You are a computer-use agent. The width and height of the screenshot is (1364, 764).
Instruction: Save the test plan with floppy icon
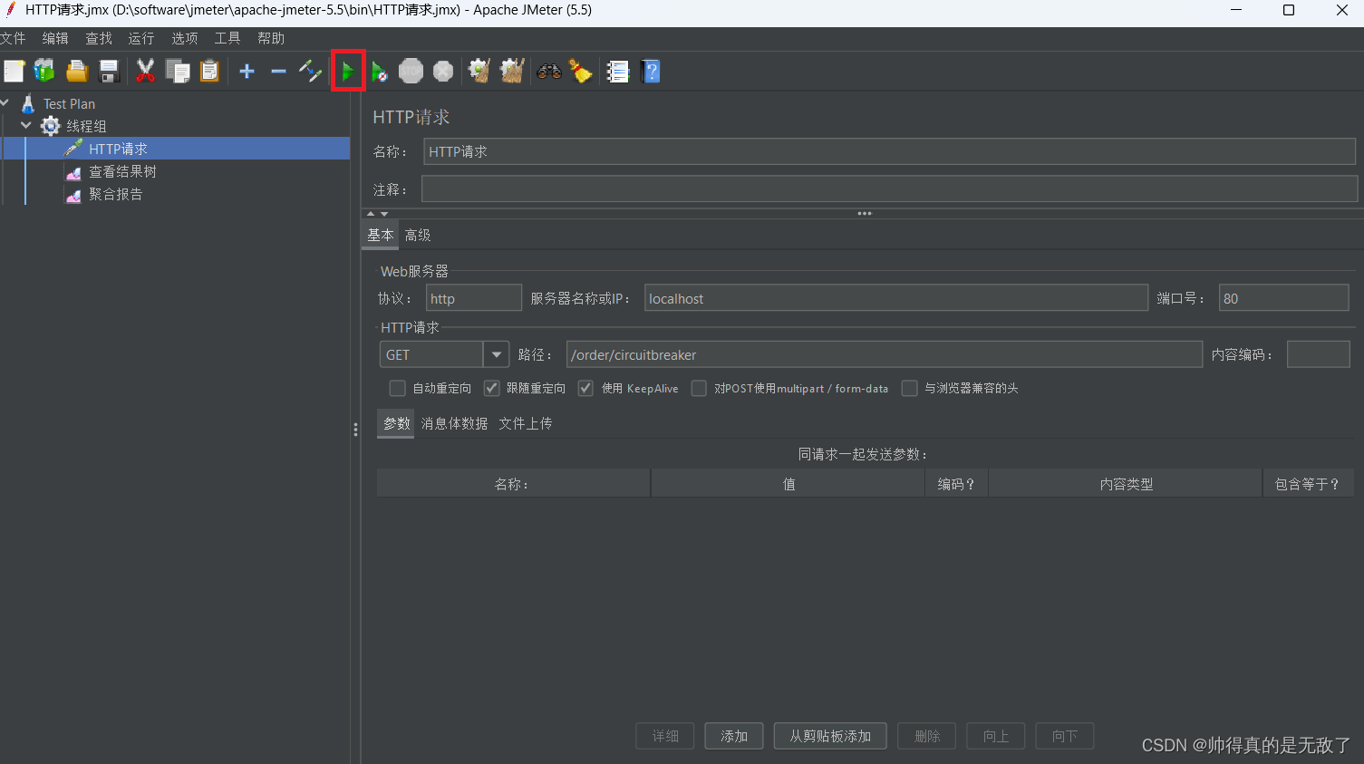pos(110,71)
